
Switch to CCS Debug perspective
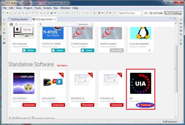coord(173,13)
